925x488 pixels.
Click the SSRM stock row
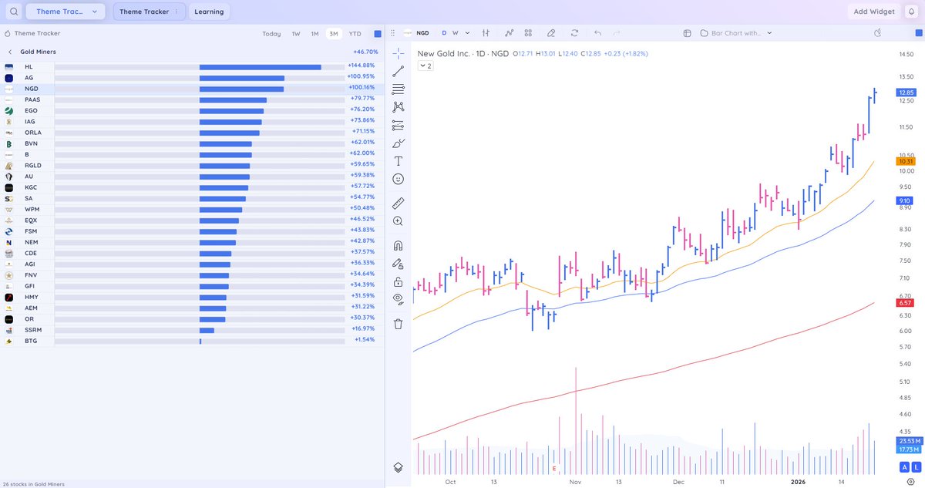coord(191,330)
